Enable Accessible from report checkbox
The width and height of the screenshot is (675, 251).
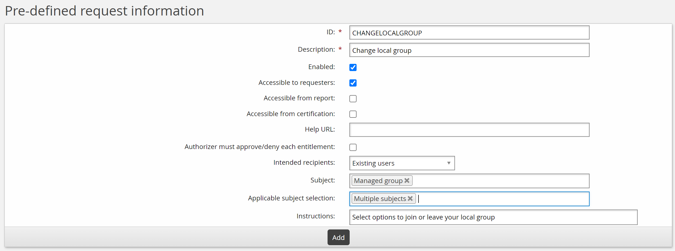353,99
